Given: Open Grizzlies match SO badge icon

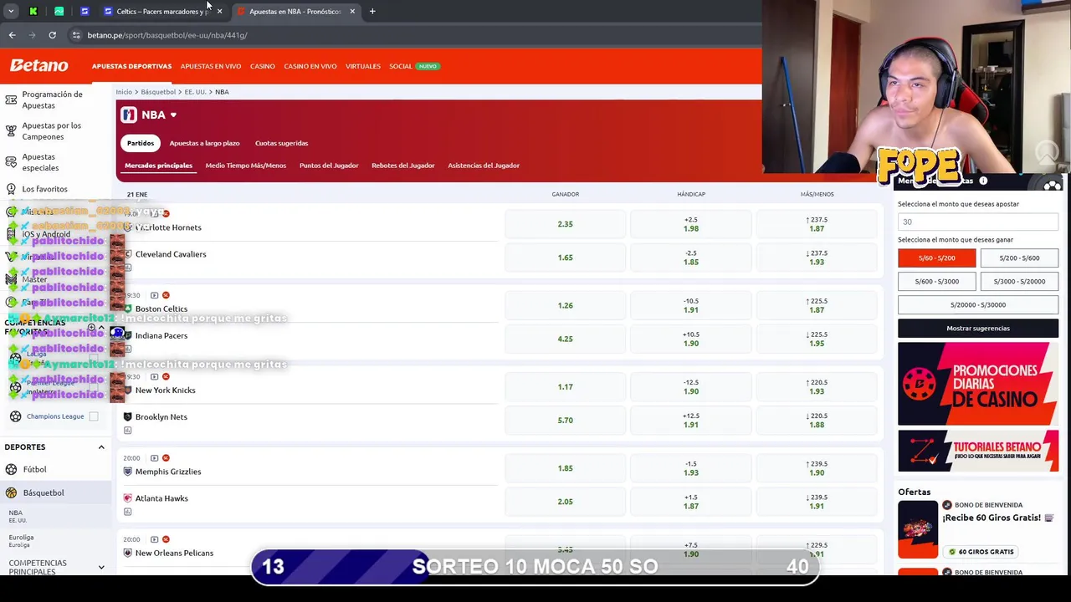Looking at the screenshot, I should [166, 458].
